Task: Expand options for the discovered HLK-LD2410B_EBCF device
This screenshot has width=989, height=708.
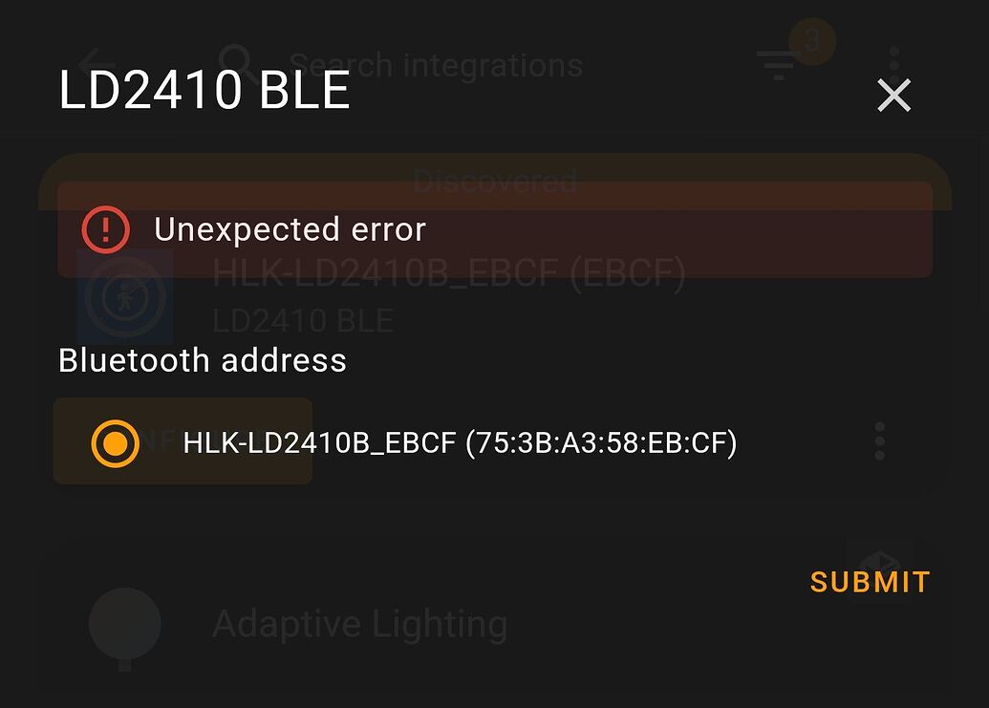Action: (x=878, y=440)
